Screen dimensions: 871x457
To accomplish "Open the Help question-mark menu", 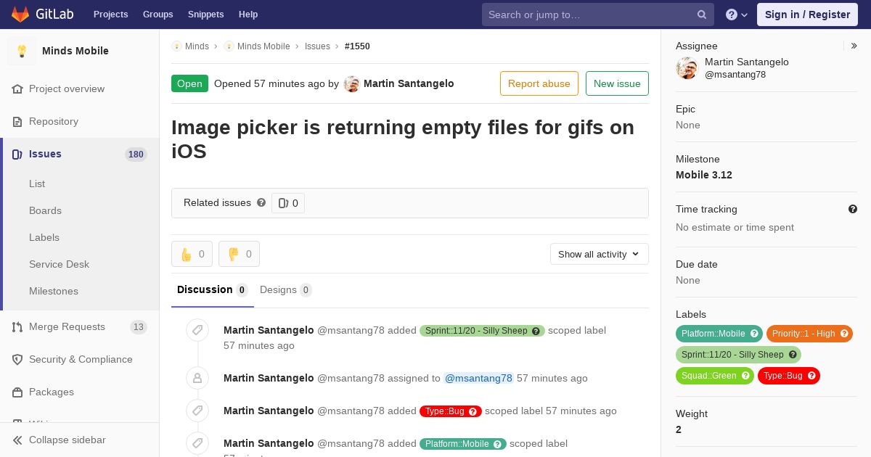I will click(737, 15).
